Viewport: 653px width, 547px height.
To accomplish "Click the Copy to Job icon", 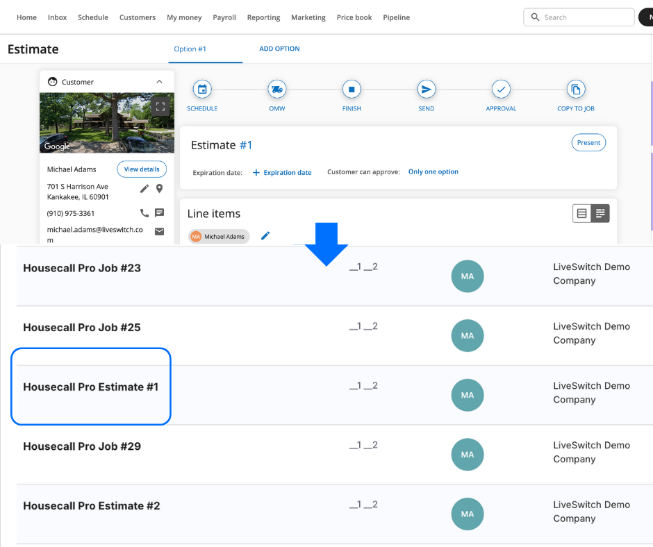I will (576, 89).
